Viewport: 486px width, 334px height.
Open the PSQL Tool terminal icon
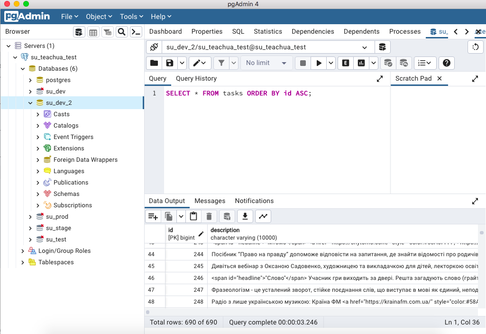point(136,32)
